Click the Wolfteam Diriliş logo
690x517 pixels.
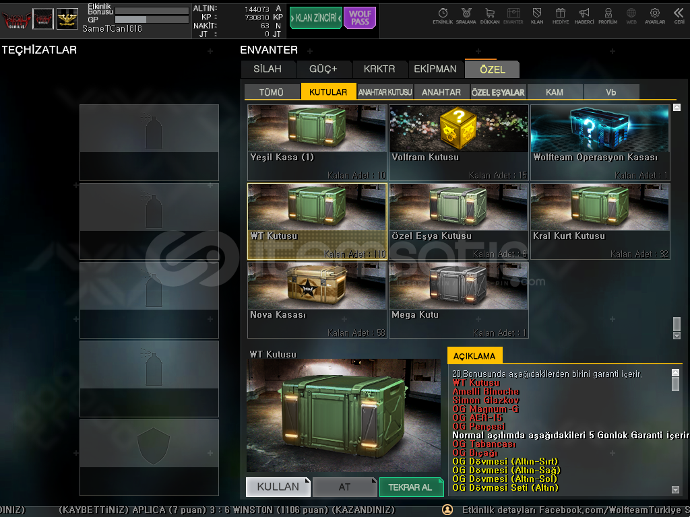[x=16, y=20]
